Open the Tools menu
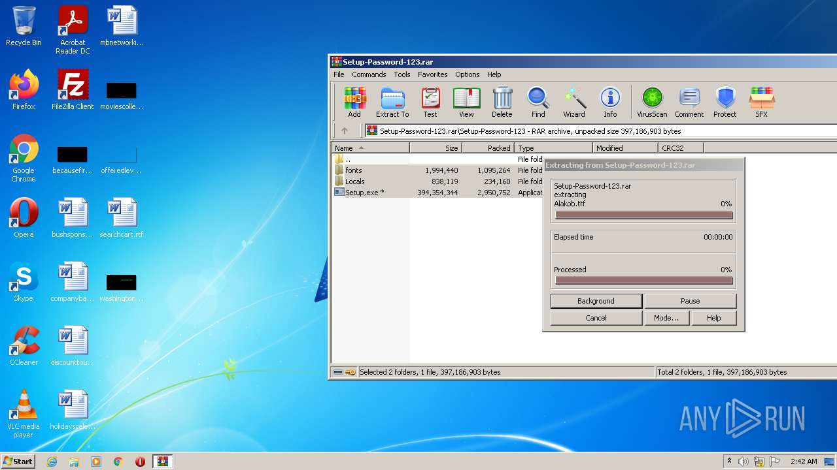The height and width of the screenshot is (470, 837). tap(402, 74)
